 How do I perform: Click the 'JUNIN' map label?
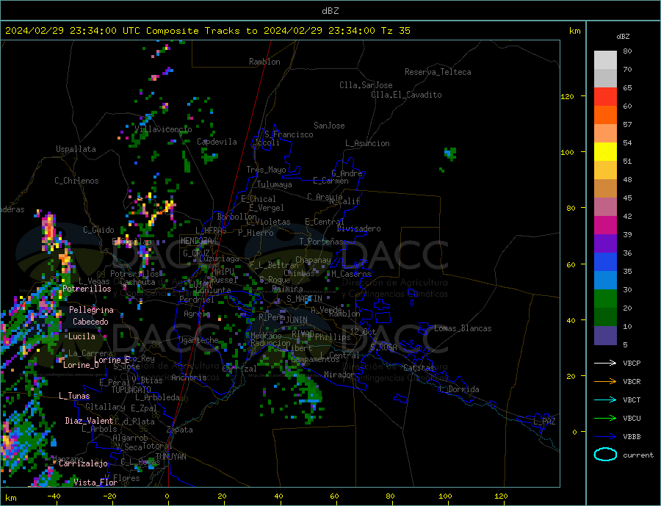tap(297, 320)
